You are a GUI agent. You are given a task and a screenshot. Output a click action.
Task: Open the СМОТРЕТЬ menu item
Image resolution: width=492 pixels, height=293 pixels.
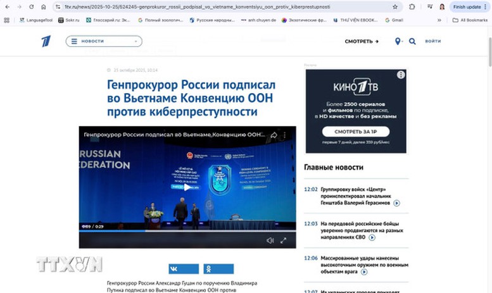click(362, 41)
